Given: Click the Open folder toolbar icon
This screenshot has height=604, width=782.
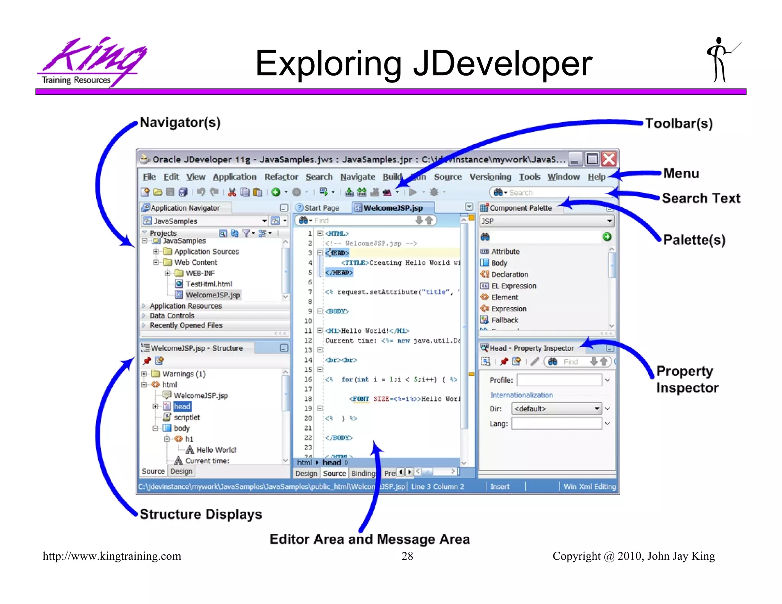Looking at the screenshot, I should point(158,192).
